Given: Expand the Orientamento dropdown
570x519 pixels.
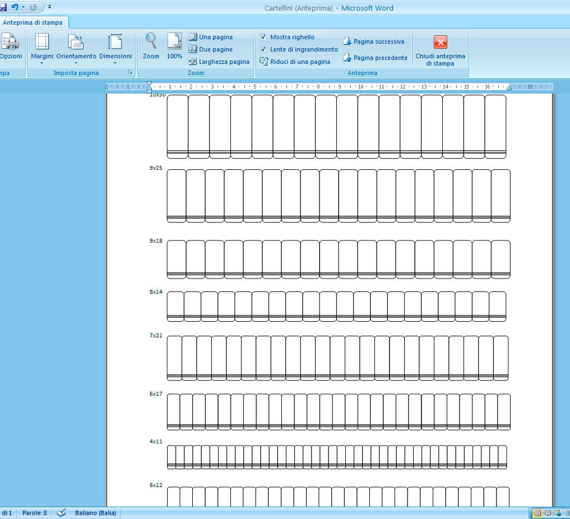Looking at the screenshot, I should (76, 48).
